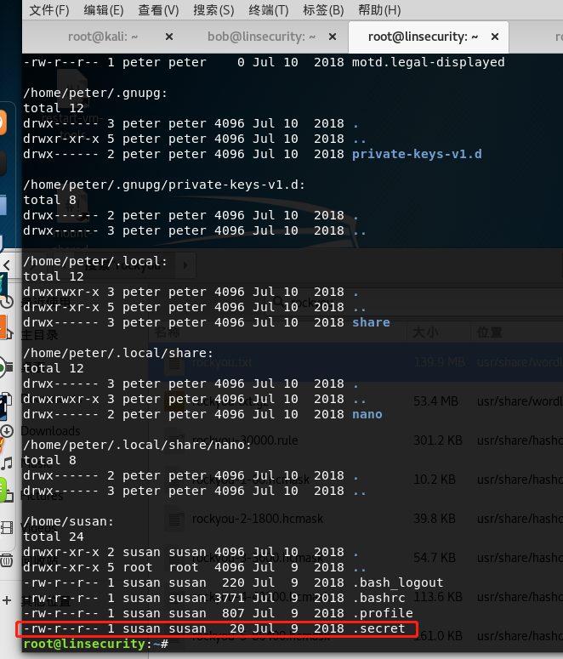Click the blue nano directory name
This screenshot has width=563, height=659.
coord(367,414)
